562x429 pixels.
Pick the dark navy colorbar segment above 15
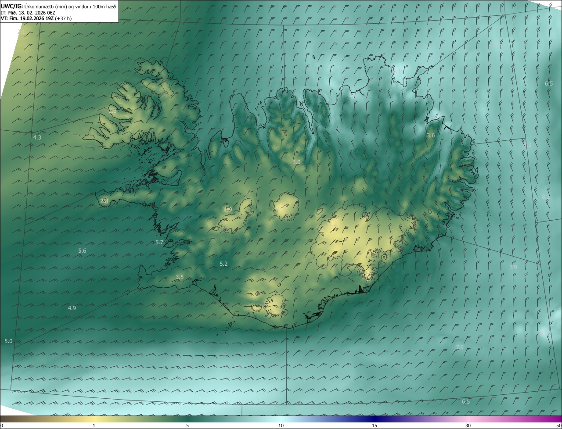(x=375, y=419)
